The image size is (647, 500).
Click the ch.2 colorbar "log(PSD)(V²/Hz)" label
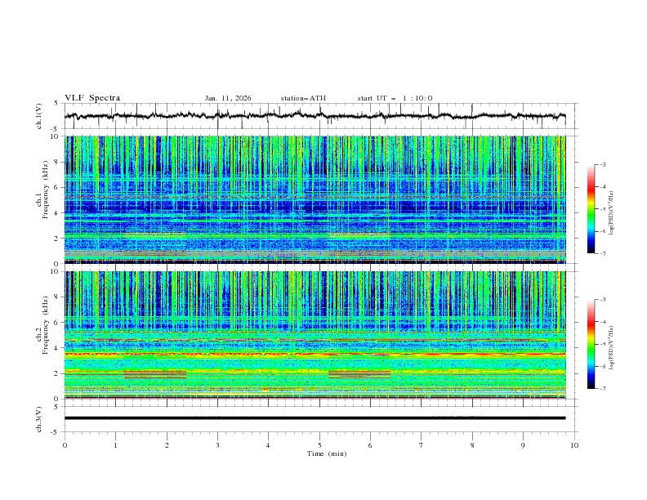point(612,348)
